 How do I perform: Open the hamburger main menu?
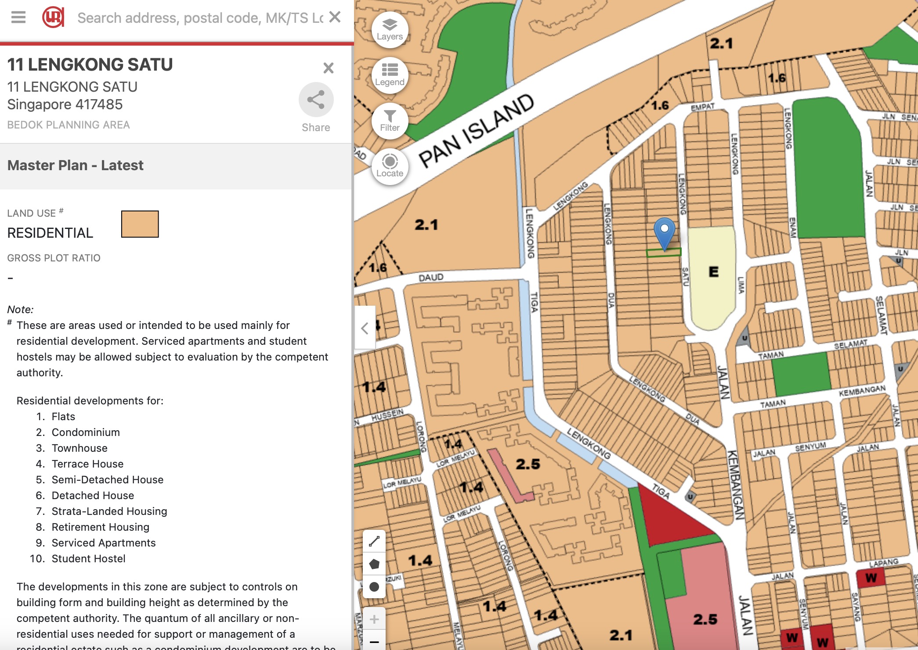point(18,18)
